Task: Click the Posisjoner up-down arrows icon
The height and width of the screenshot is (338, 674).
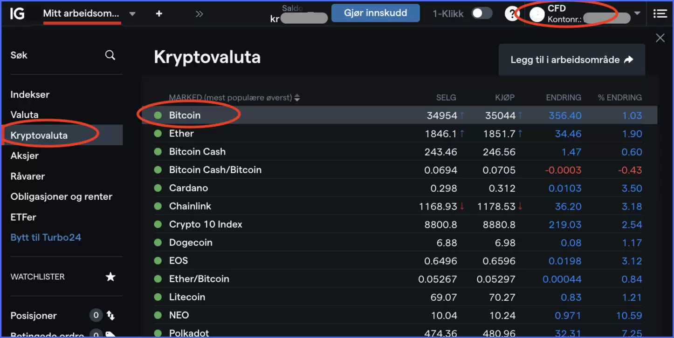Action: 111,316
